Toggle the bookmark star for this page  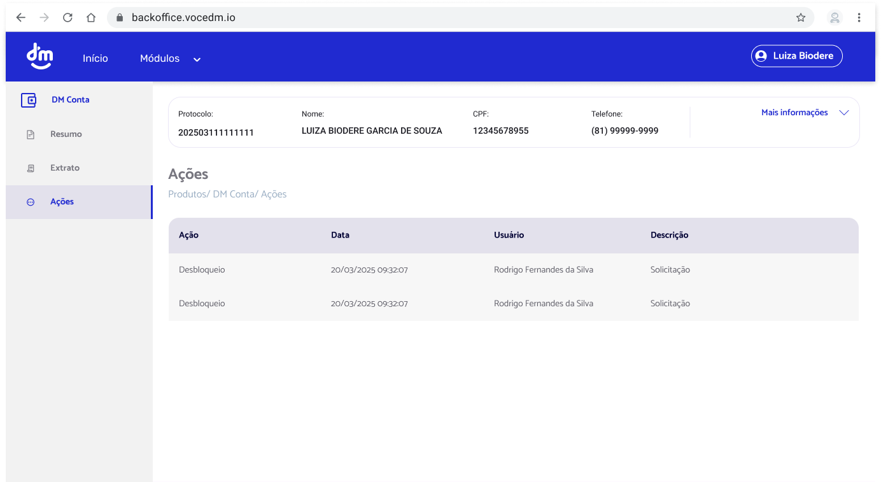tap(801, 17)
